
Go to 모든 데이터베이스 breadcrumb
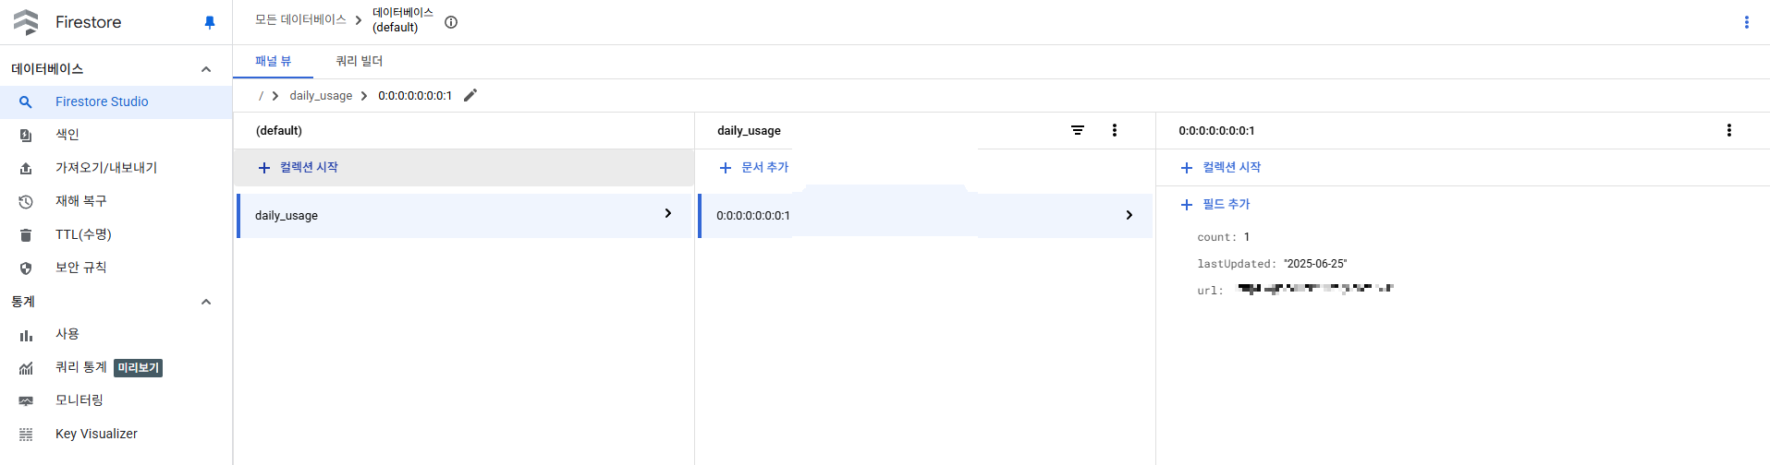[300, 19]
